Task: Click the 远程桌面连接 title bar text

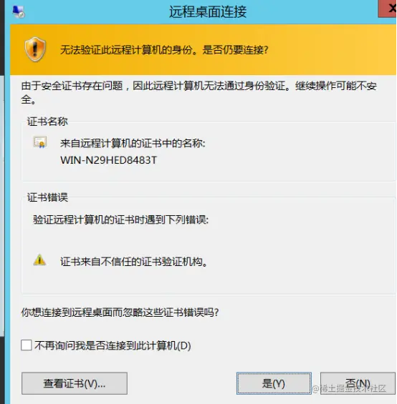Action: tap(208, 12)
